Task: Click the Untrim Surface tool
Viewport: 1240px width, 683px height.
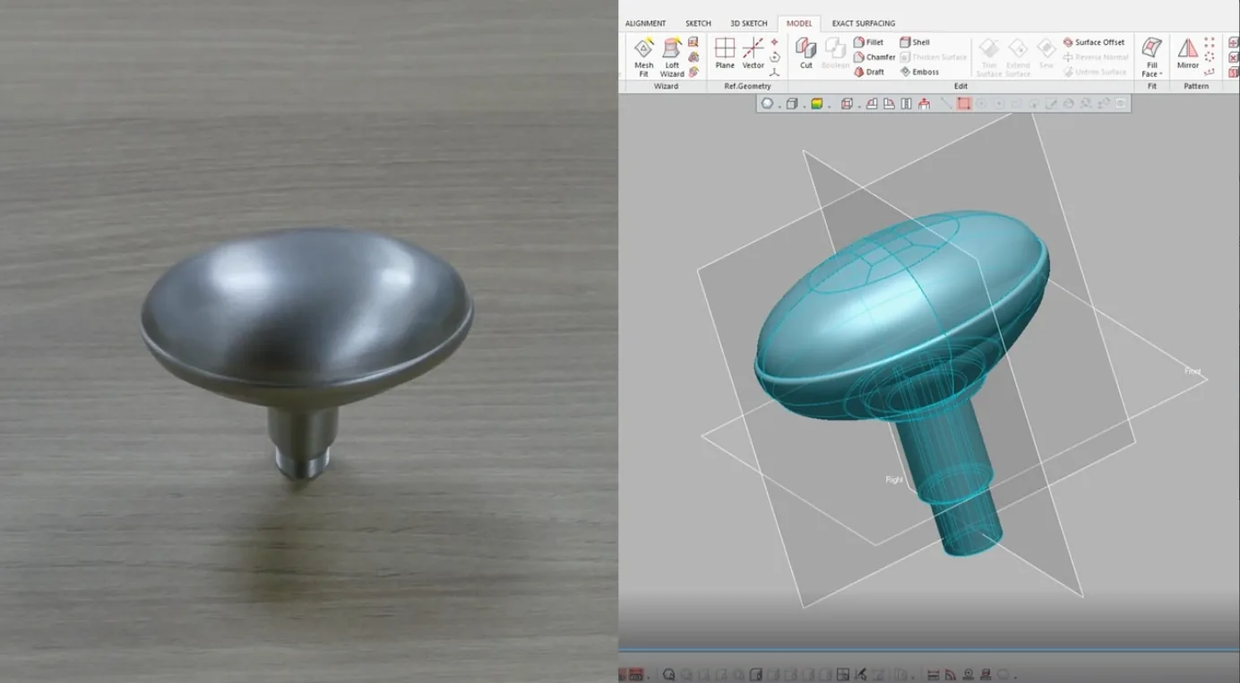Action: pos(1094,72)
